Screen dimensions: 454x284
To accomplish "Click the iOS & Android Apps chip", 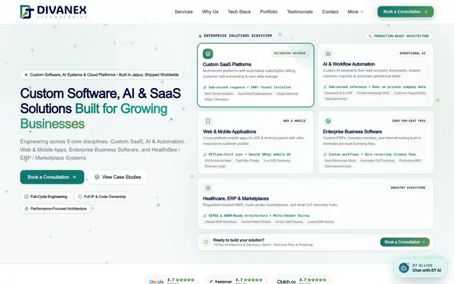I will pos(218,161).
